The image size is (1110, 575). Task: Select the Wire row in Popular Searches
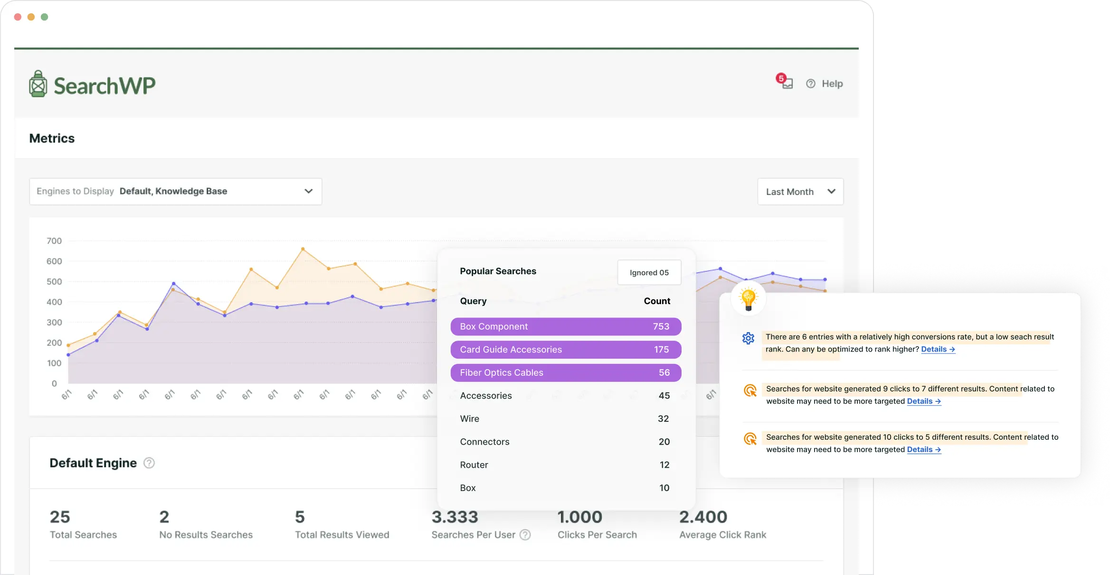566,418
